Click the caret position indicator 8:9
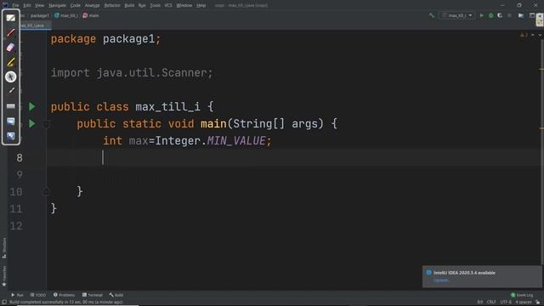 pyautogui.click(x=479, y=303)
